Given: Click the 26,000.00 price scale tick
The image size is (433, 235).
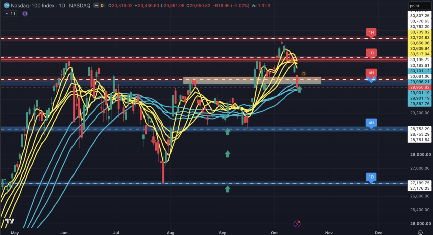Looking at the screenshot, I should [x=420, y=224].
